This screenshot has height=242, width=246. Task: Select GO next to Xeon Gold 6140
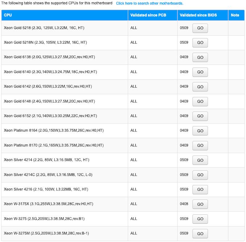(200, 72)
